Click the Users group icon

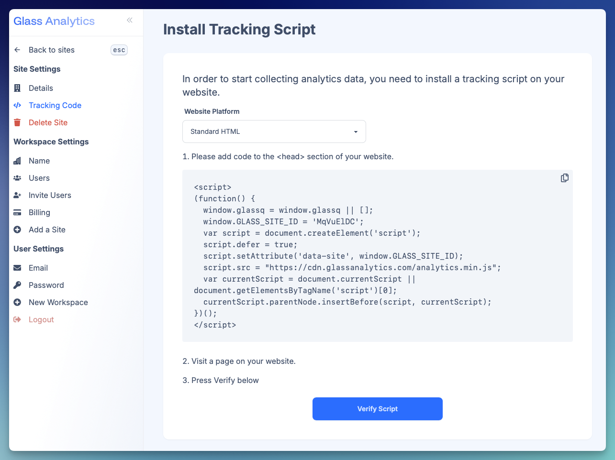pyautogui.click(x=17, y=178)
